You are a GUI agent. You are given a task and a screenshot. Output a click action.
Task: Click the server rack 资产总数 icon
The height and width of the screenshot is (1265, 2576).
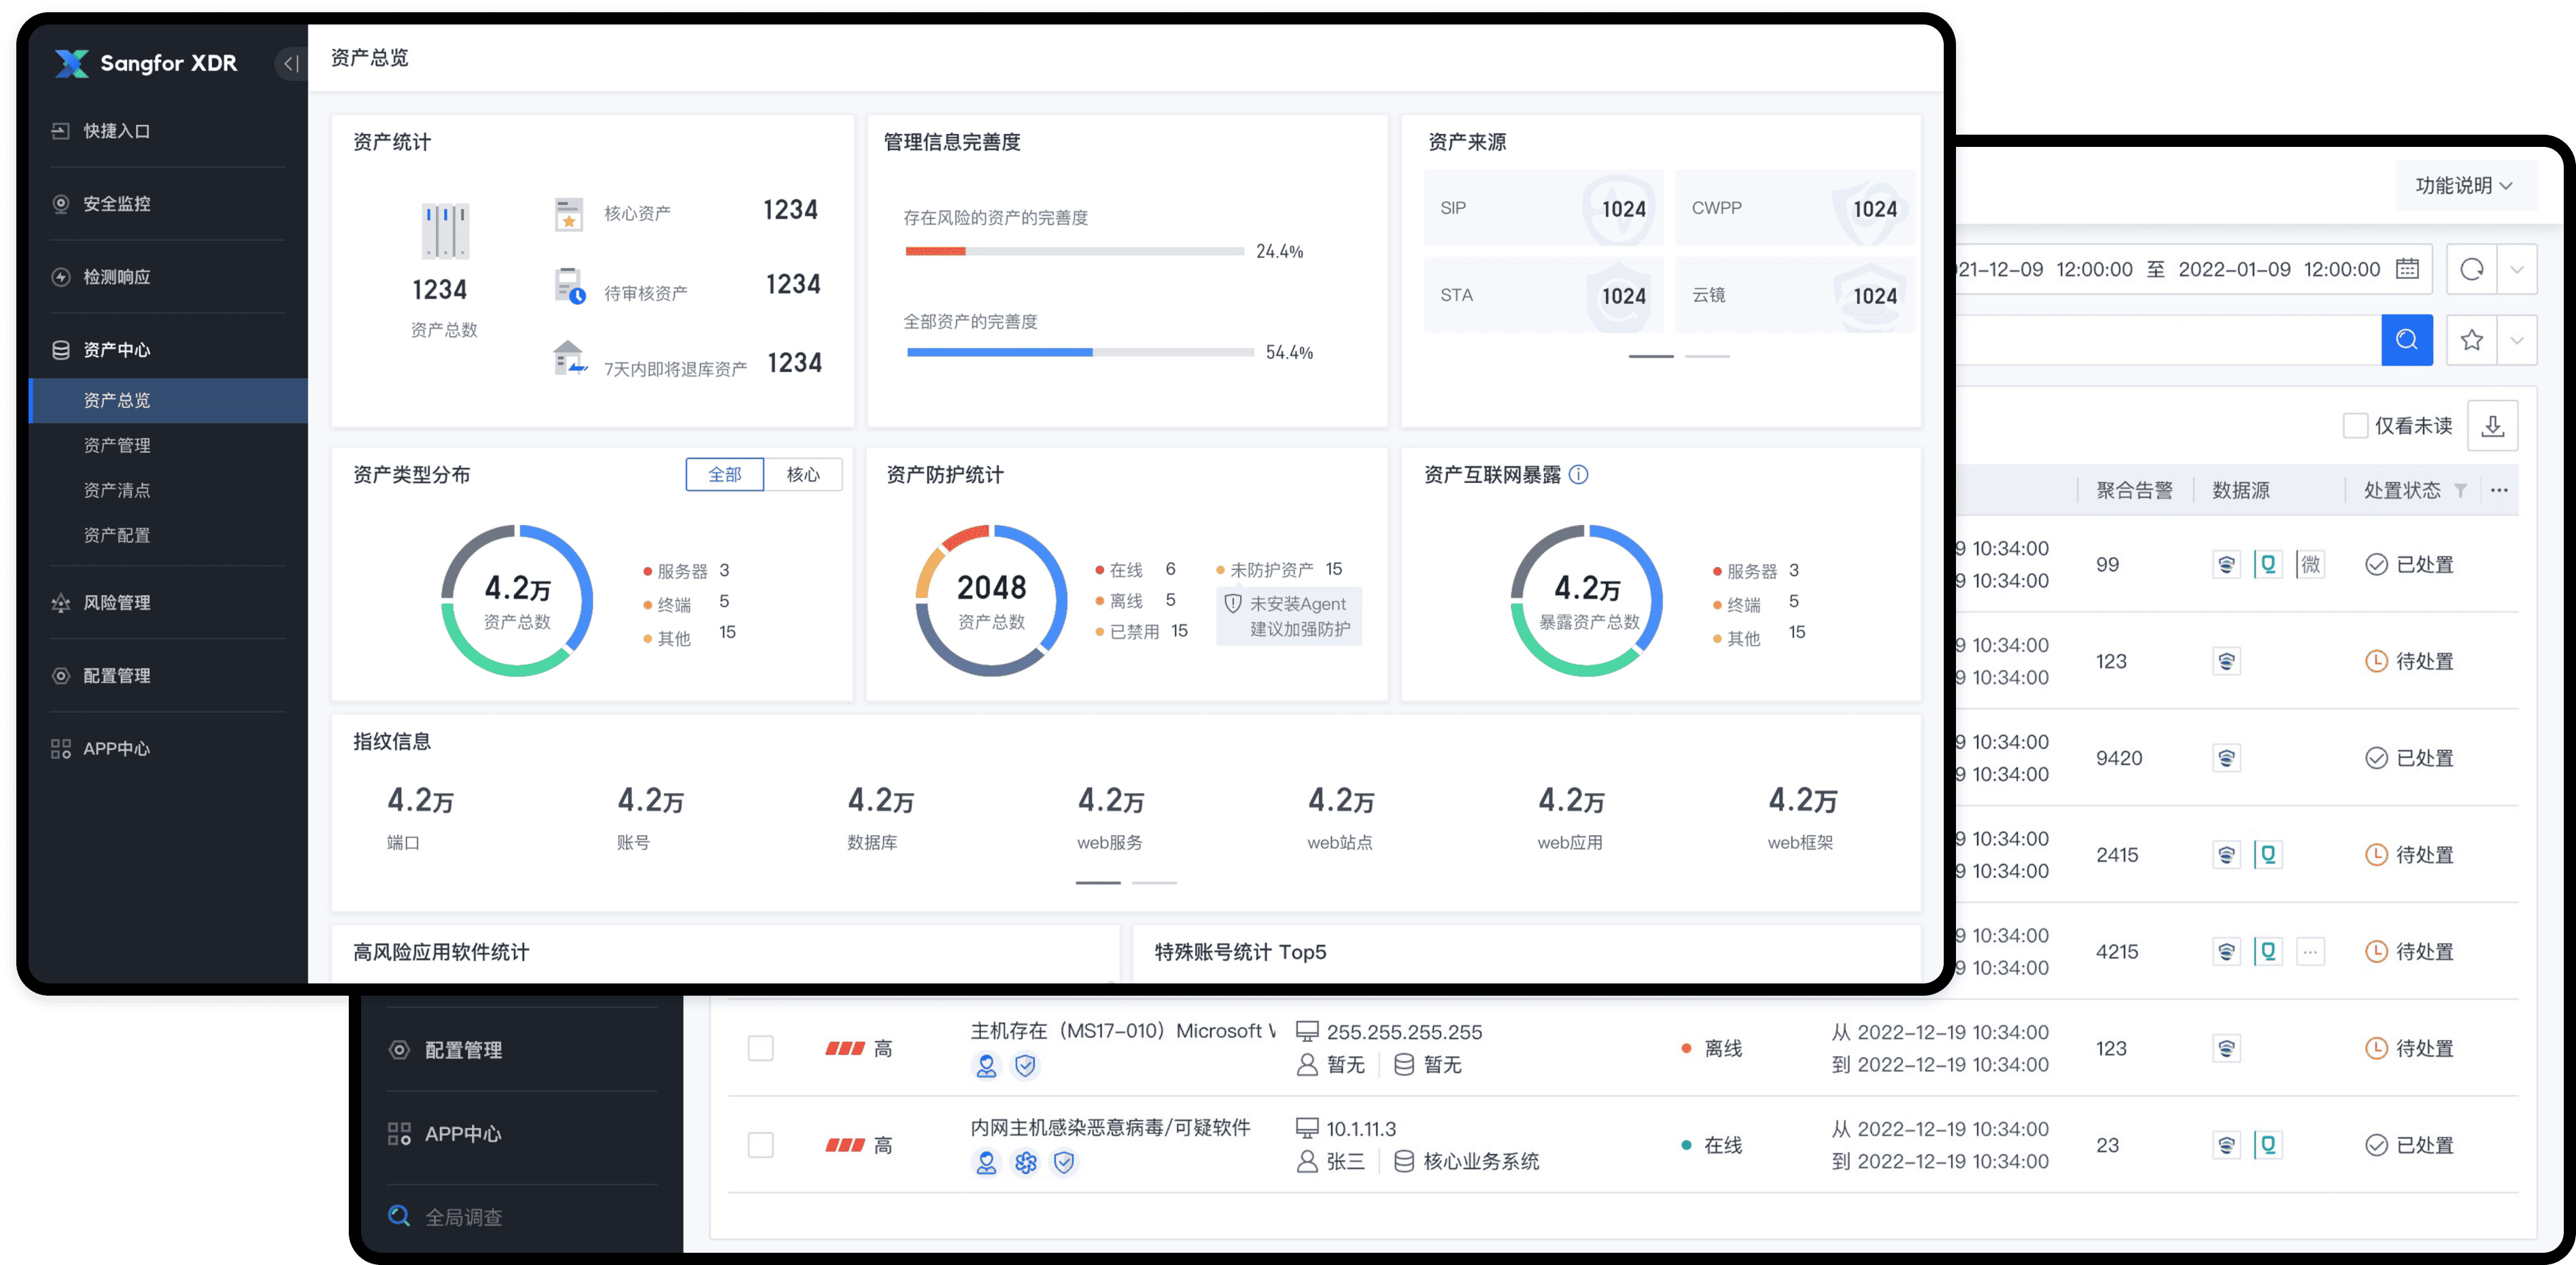click(445, 232)
